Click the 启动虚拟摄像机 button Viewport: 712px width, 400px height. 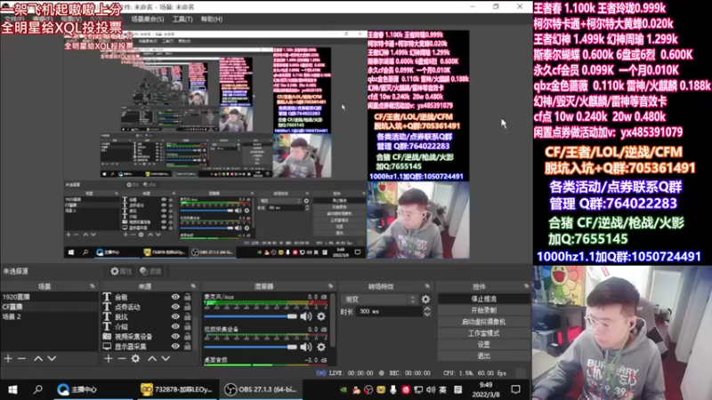tap(483, 322)
